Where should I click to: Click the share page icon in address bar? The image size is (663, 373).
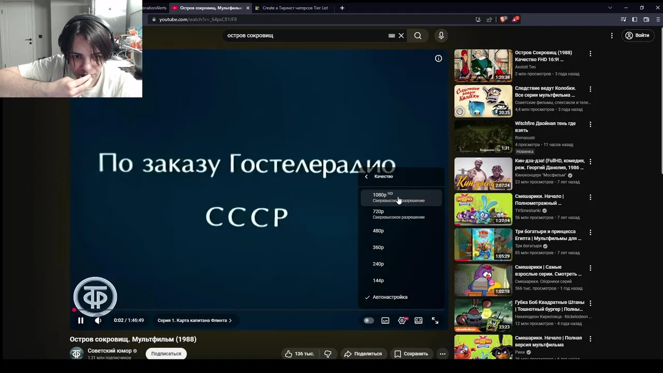[x=489, y=19]
